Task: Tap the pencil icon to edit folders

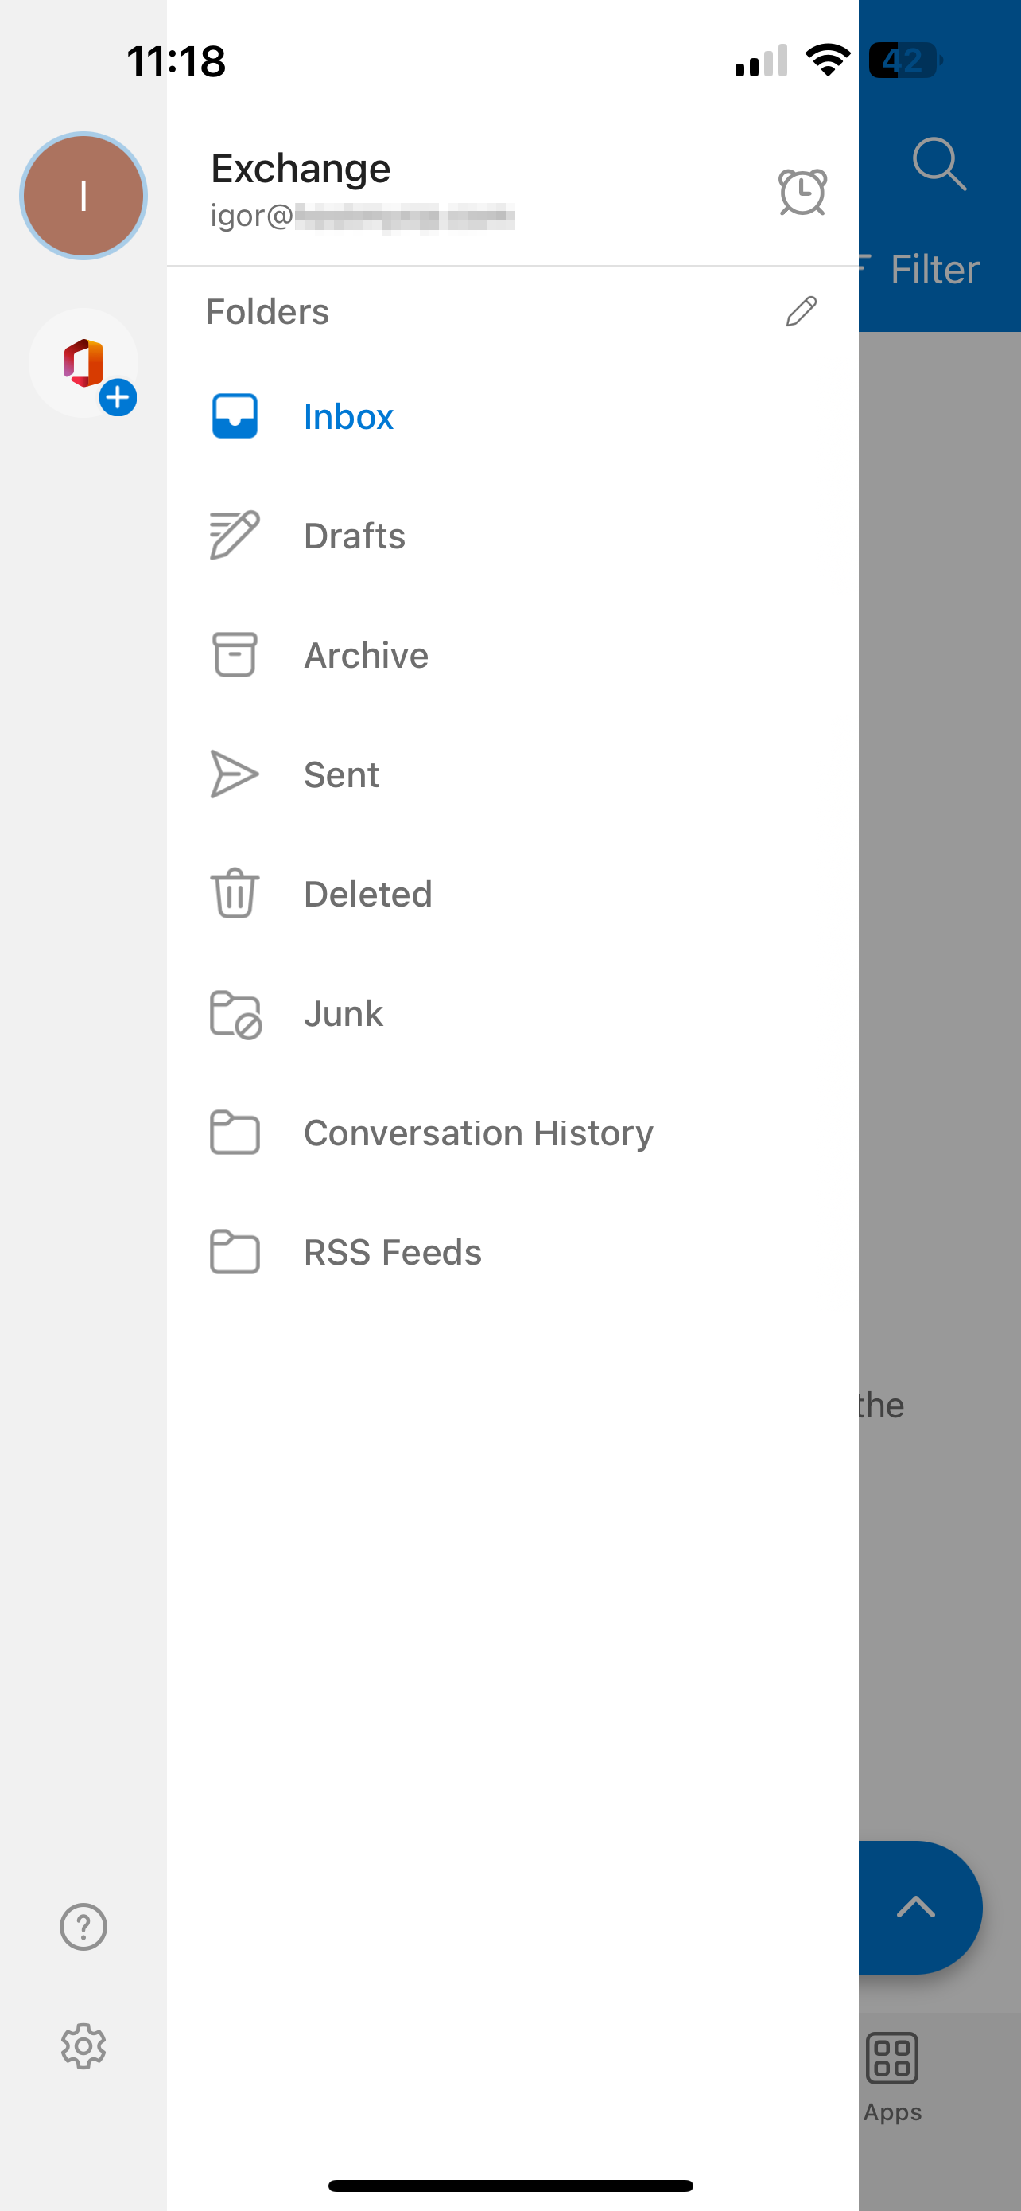Action: 801,311
